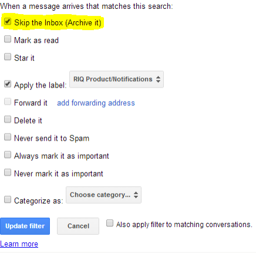This screenshot has height=253, width=256.
Task: Click the Update filter button
Action: tap(25, 226)
